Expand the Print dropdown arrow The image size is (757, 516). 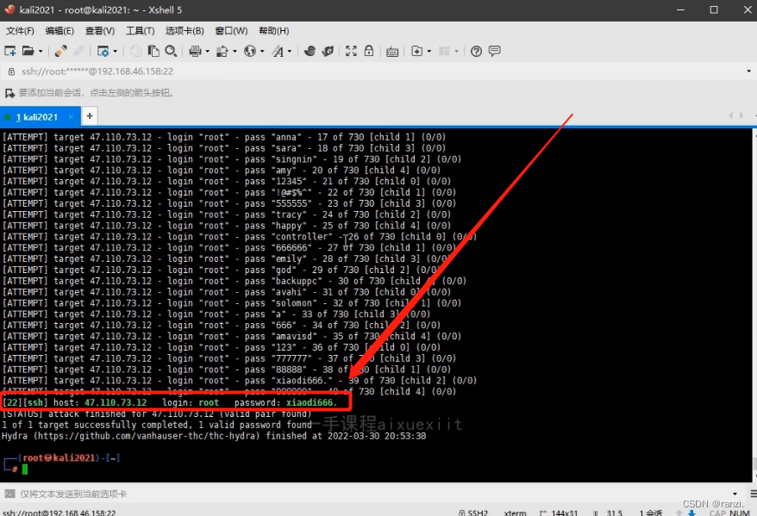click(x=208, y=51)
